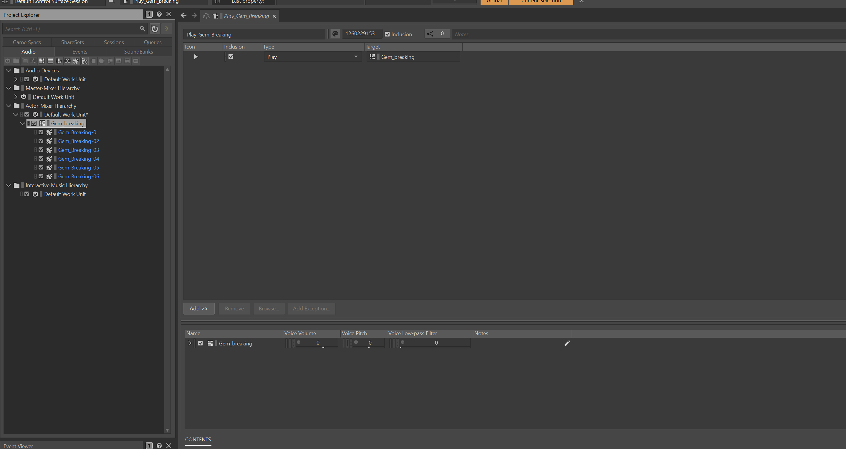Viewport: 846px width, 449px height.
Task: Click the Add >> button
Action: coord(199,309)
